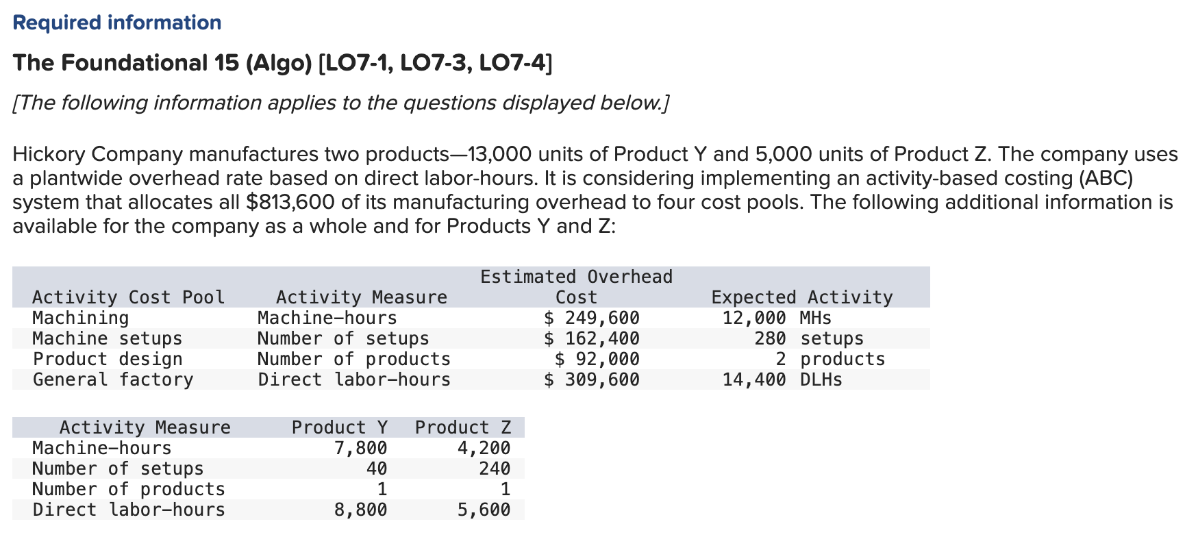The height and width of the screenshot is (537, 1185).
Task: Click the '12,000 MHs' expected activity
Action: 777,318
